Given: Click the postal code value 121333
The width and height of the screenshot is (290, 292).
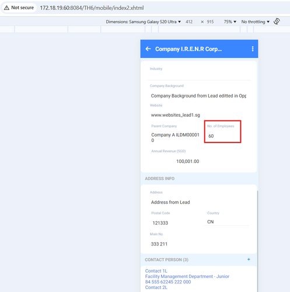Looking at the screenshot, I should pos(160,223).
